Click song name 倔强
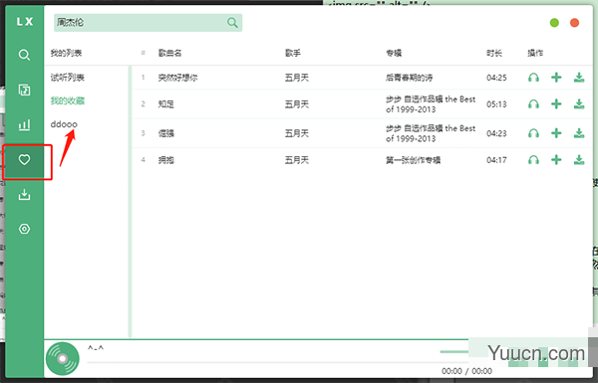The image size is (598, 383). click(x=166, y=133)
